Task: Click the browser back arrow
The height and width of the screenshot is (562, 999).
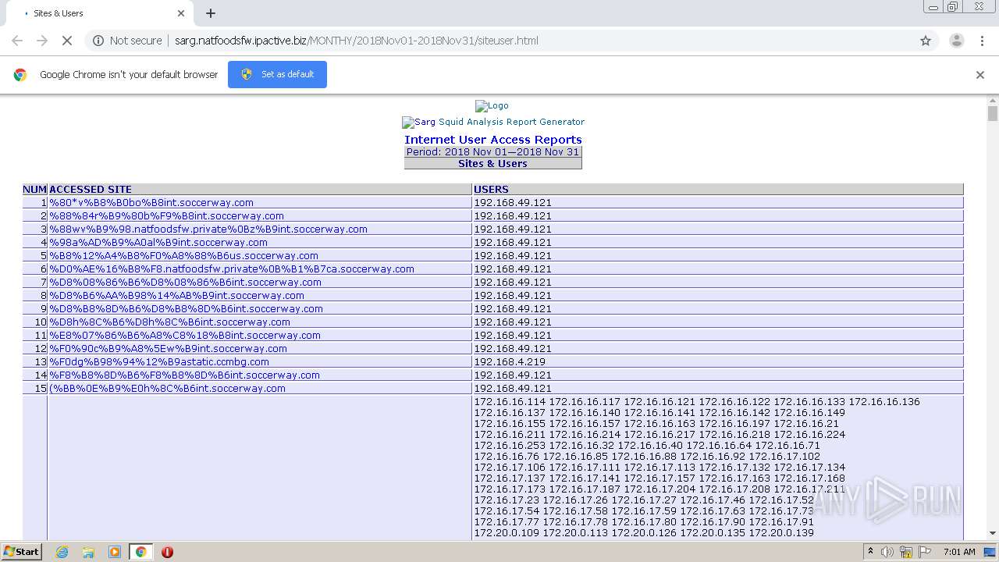Action: pos(17,41)
